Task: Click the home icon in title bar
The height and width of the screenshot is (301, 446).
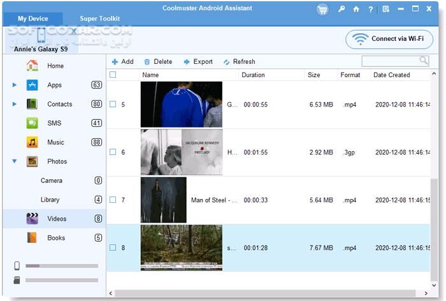Action: point(356,9)
